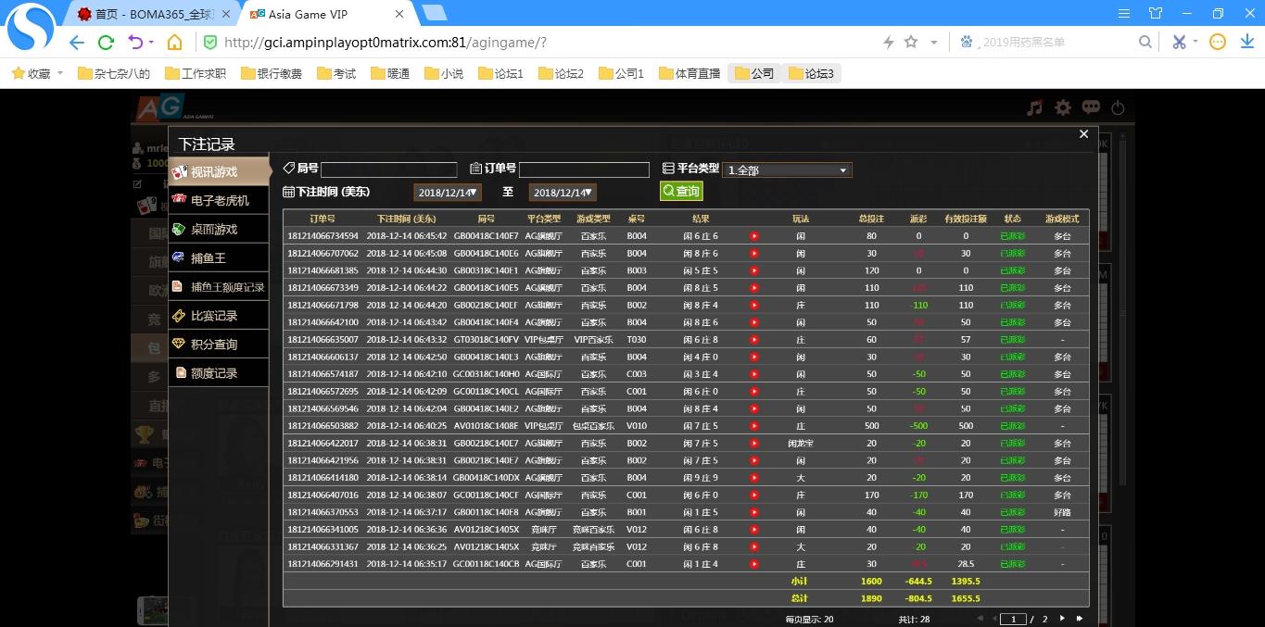1265x627 pixels.
Task: Click the browser refresh icon
Action: (x=106, y=42)
